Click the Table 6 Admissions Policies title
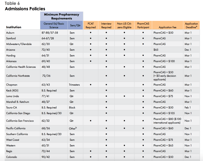Image resolution: width=203 pixels, height=161 pixels. tap(25, 6)
